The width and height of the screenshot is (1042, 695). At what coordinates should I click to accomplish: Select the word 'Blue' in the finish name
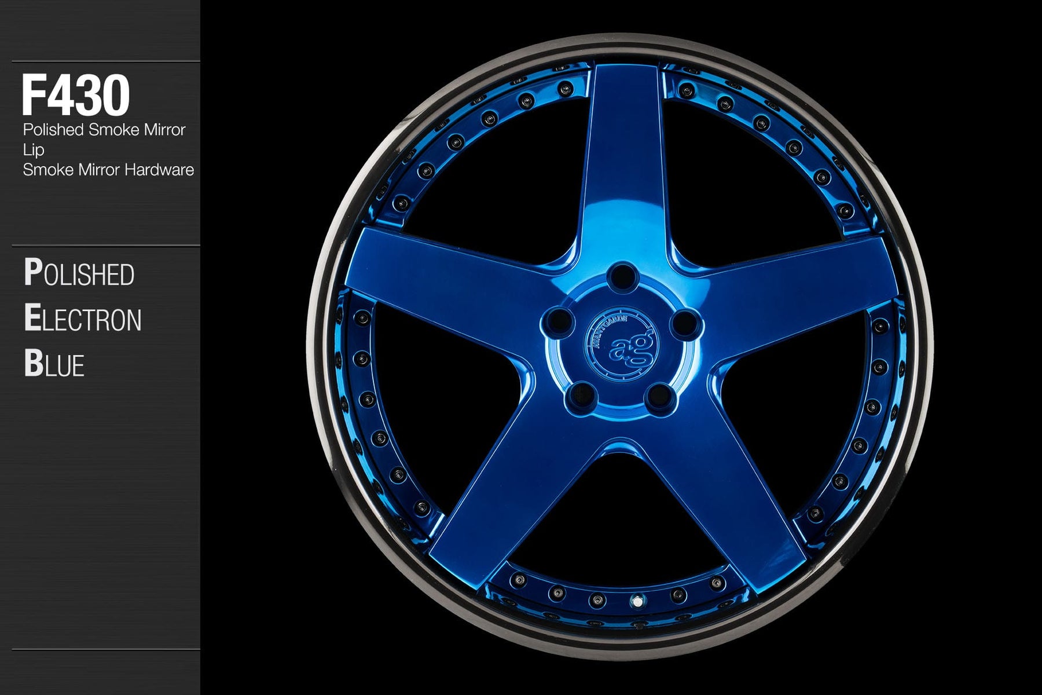54,364
